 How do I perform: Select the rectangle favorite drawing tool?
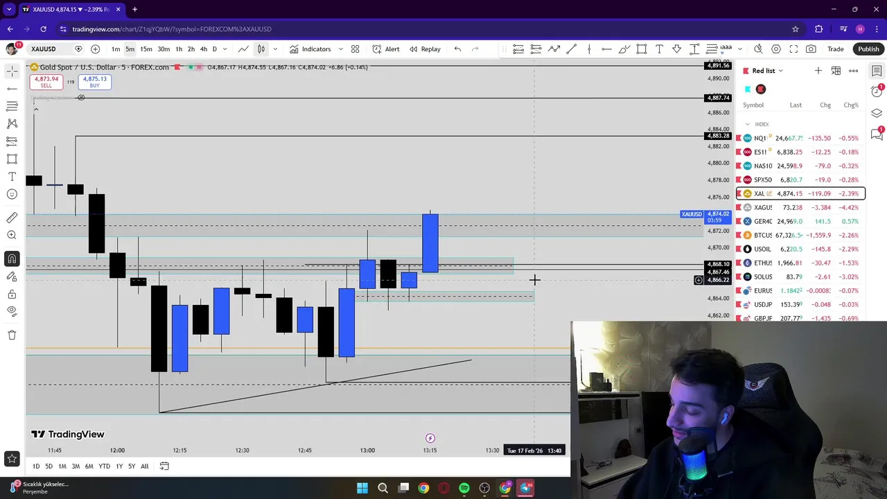(x=642, y=49)
